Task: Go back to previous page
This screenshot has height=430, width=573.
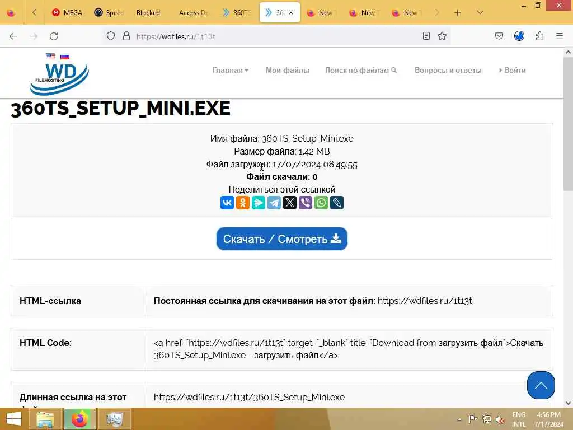Action: [x=13, y=36]
